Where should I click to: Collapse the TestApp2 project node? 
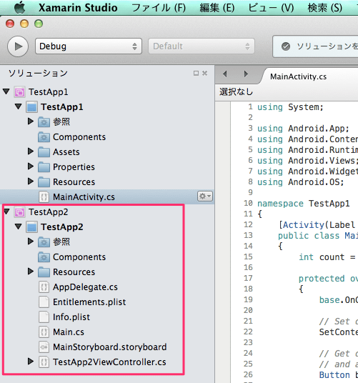19,227
